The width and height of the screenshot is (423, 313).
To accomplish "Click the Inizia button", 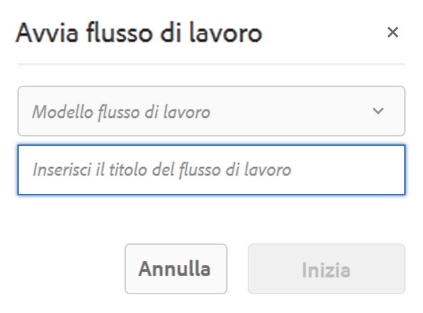I will coord(327,269).
